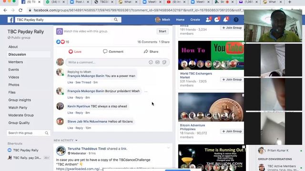This screenshot has width=305, height=171.
Task: Open the help question mark icon
Action: pos(236,19)
